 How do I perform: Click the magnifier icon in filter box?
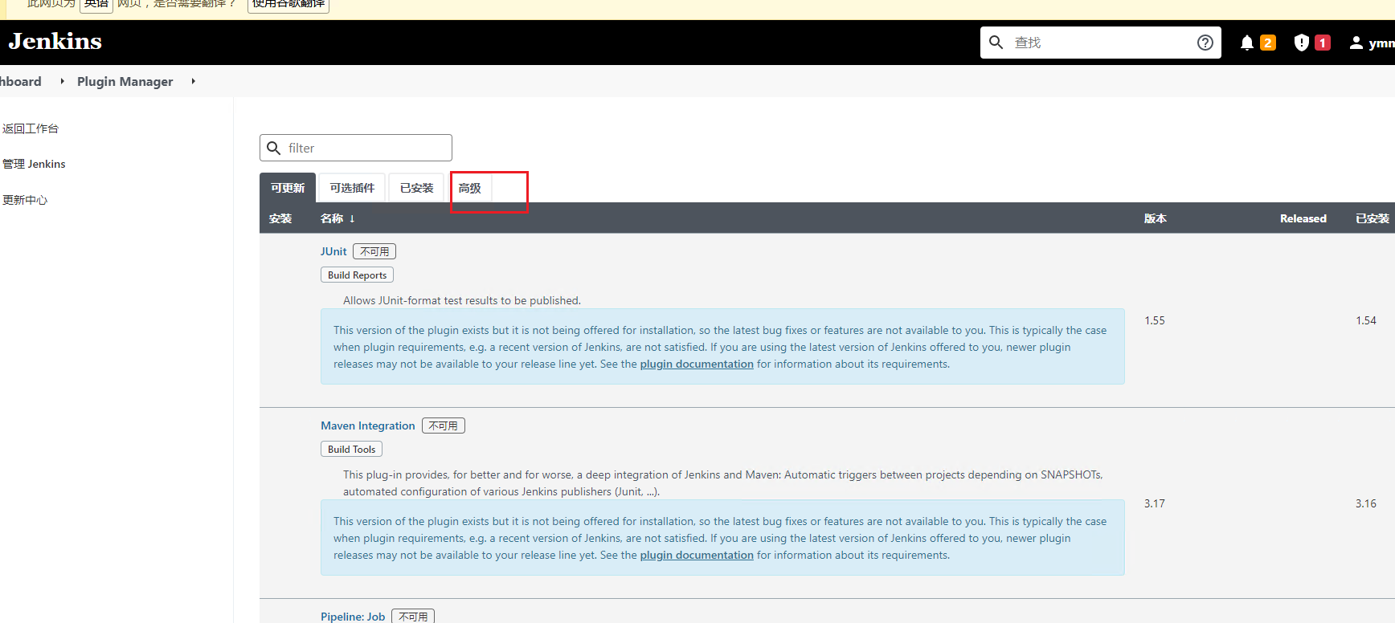tap(273, 148)
